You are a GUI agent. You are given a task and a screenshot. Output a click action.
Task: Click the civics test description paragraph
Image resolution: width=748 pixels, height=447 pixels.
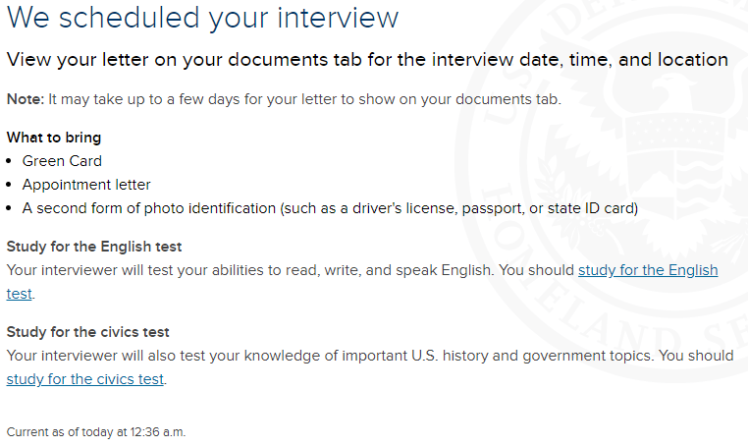pos(370,367)
